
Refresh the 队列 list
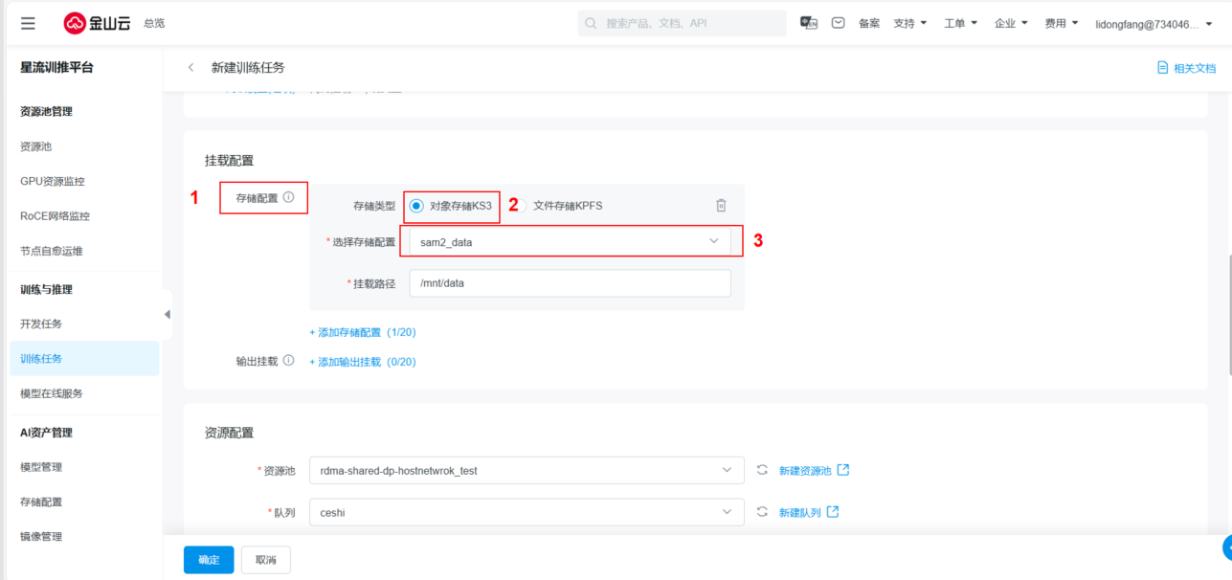762,512
